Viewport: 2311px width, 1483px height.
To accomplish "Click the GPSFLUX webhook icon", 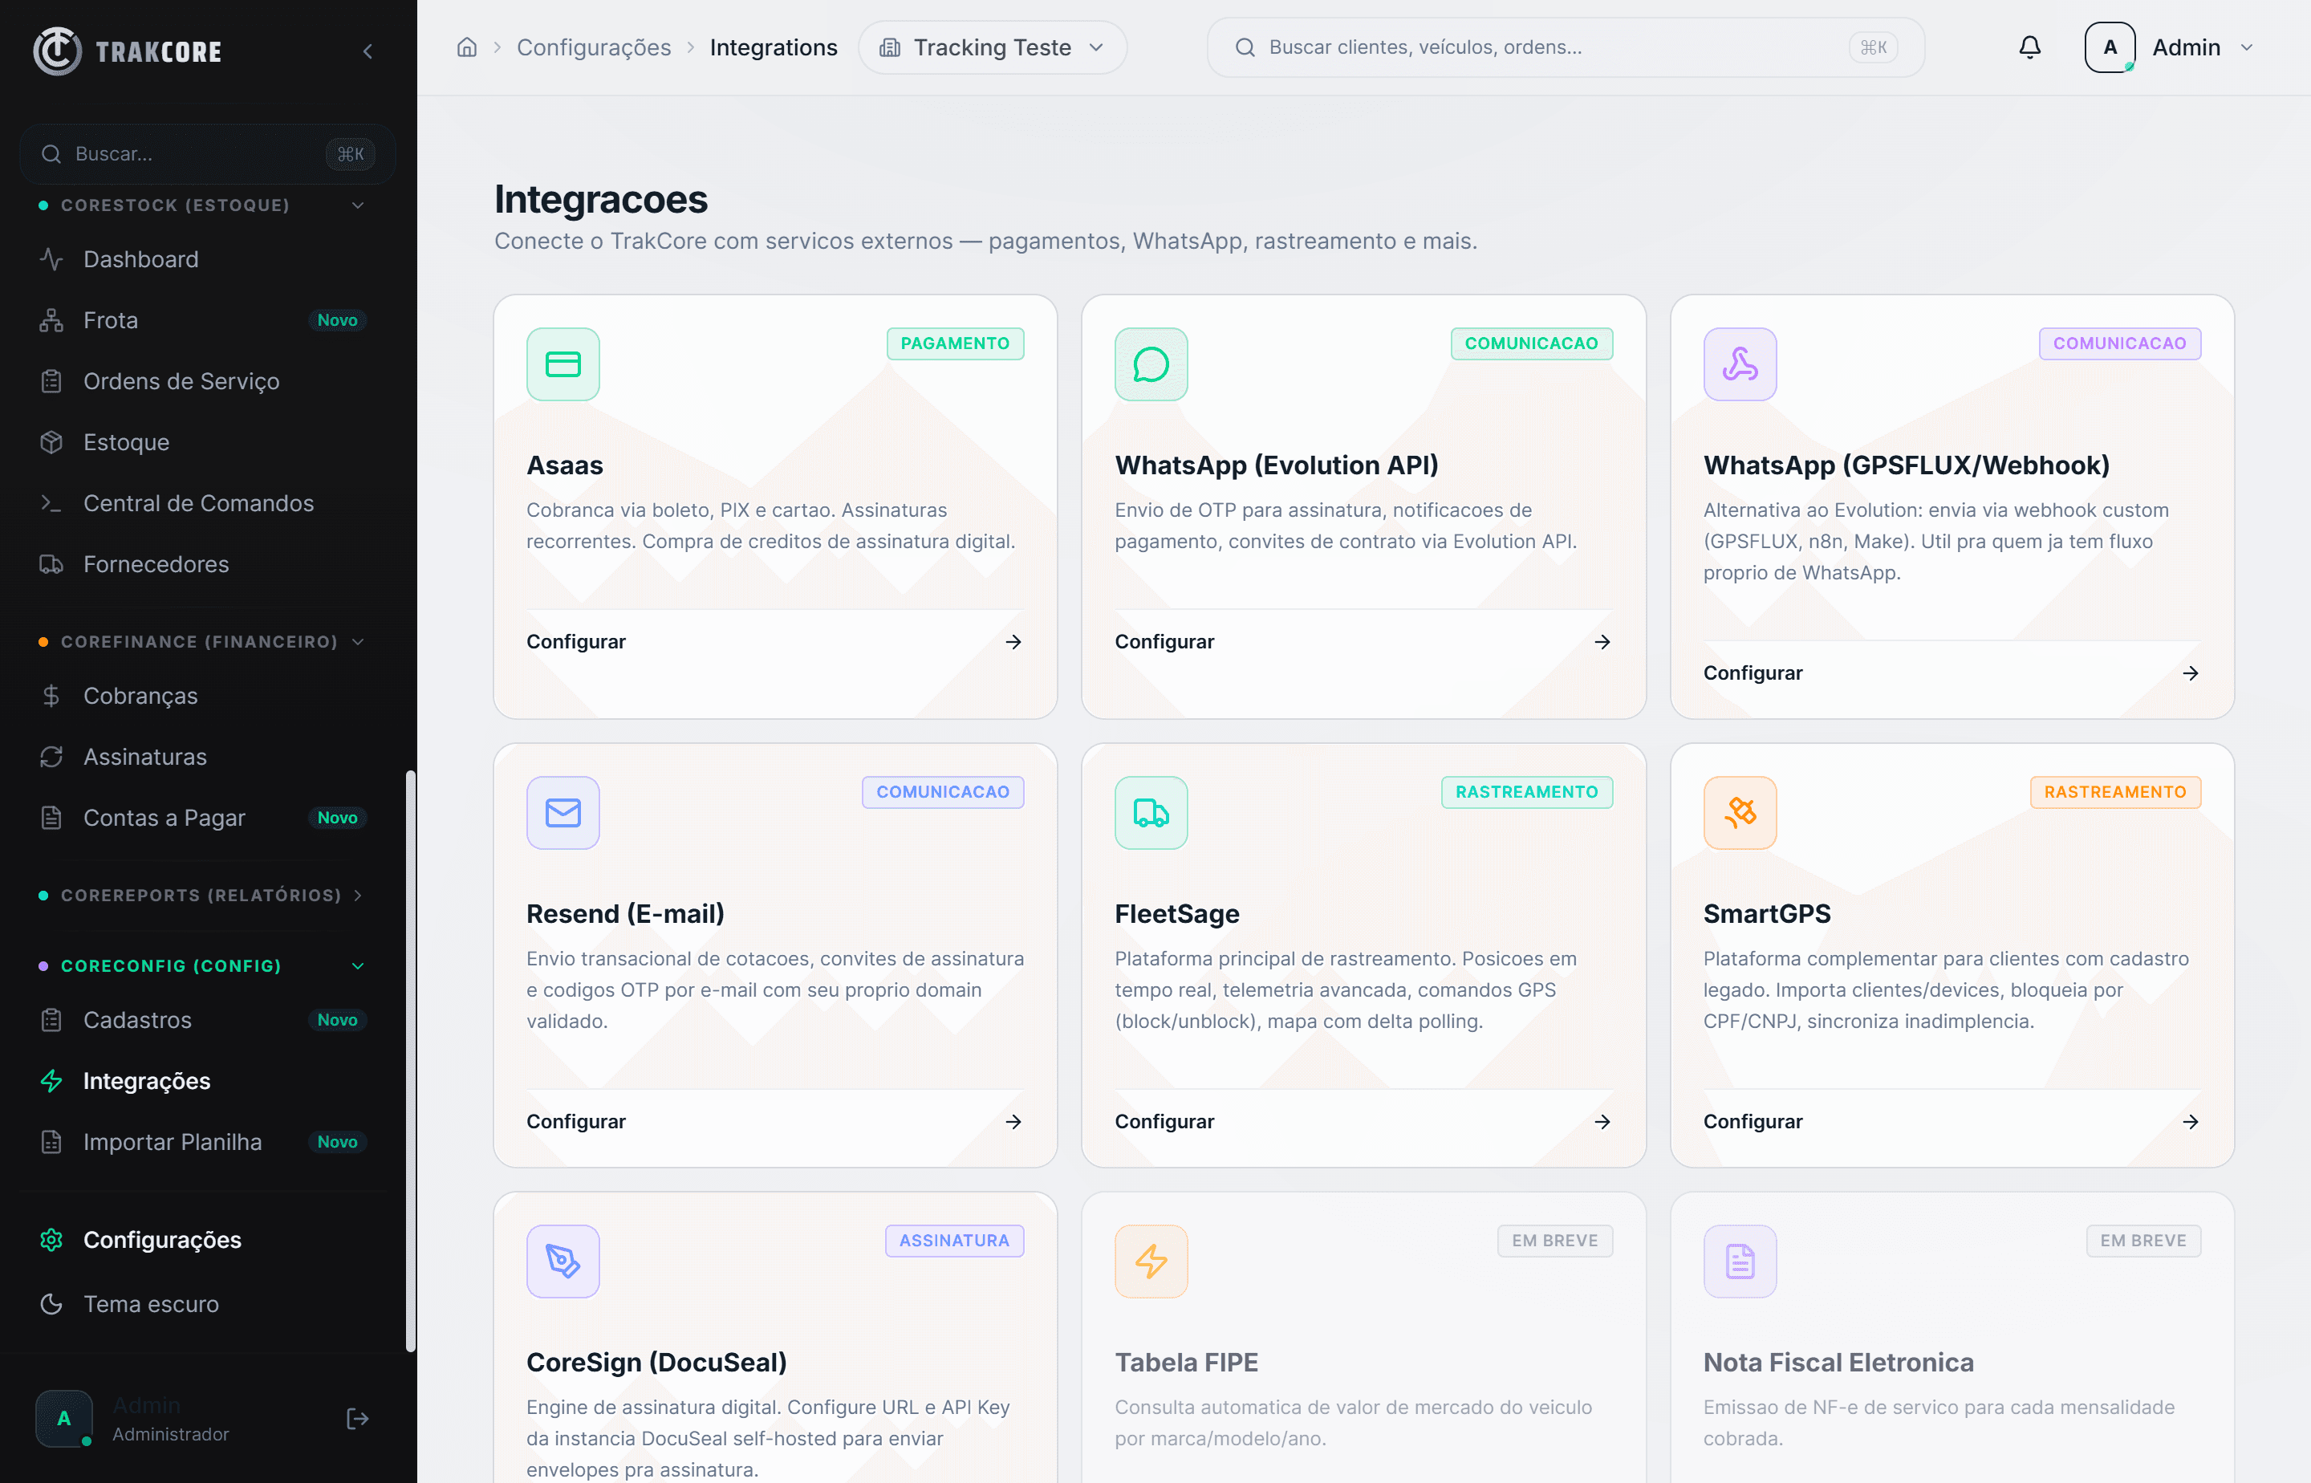I will pyautogui.click(x=1739, y=364).
